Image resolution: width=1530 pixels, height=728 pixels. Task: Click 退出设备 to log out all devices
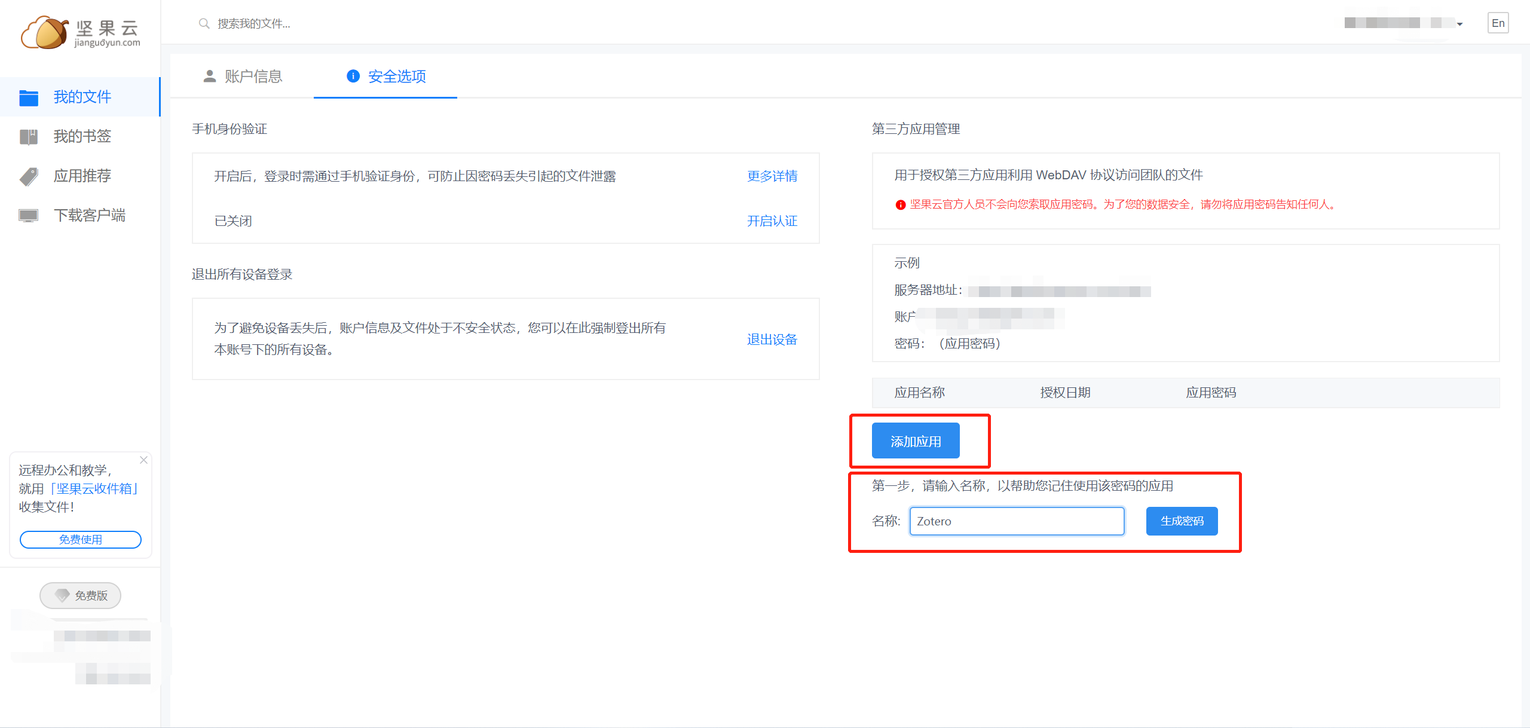(x=772, y=339)
